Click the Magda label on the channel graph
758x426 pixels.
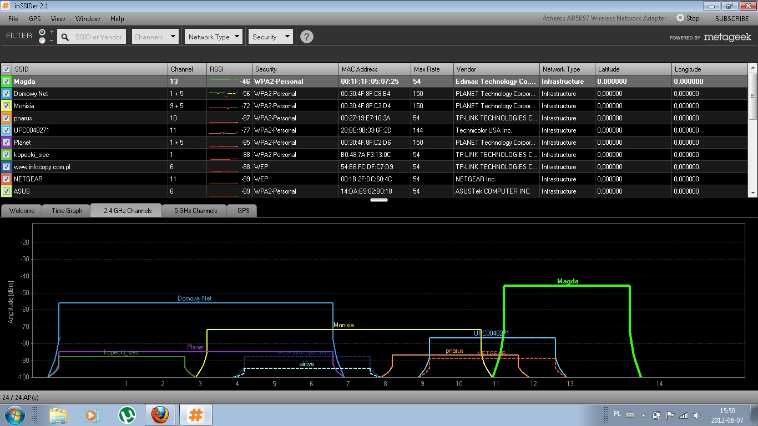click(x=568, y=281)
